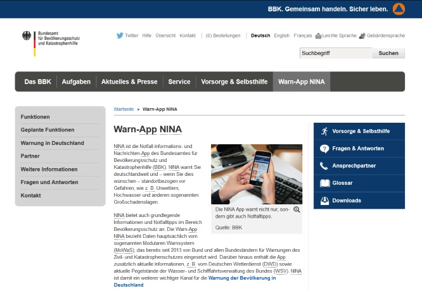Focus the Suchbegriff search field
The width and height of the screenshot is (422, 291).
coord(335,53)
